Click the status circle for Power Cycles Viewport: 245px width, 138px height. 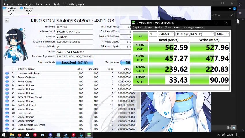click(x=7, y=81)
